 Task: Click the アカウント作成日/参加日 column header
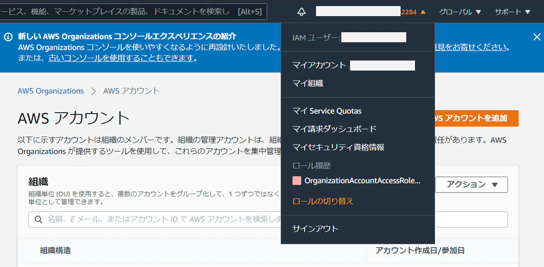point(420,250)
